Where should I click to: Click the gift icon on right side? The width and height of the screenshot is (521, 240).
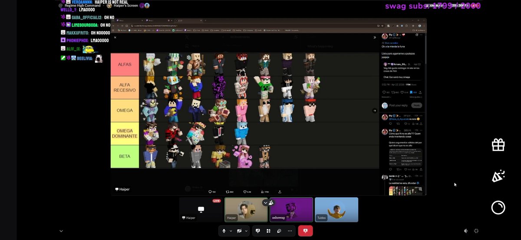tap(498, 145)
